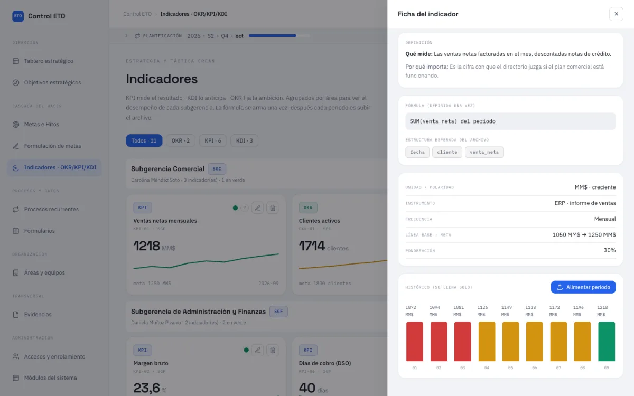Image resolution: width=634 pixels, height=396 pixels.
Task: Go to Control ETO breadcrumb link
Action: click(137, 14)
